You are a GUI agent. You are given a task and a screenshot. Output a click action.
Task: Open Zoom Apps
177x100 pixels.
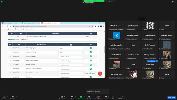pos(113,97)
